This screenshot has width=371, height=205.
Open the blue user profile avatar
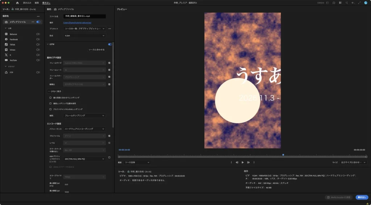pos(366,3)
